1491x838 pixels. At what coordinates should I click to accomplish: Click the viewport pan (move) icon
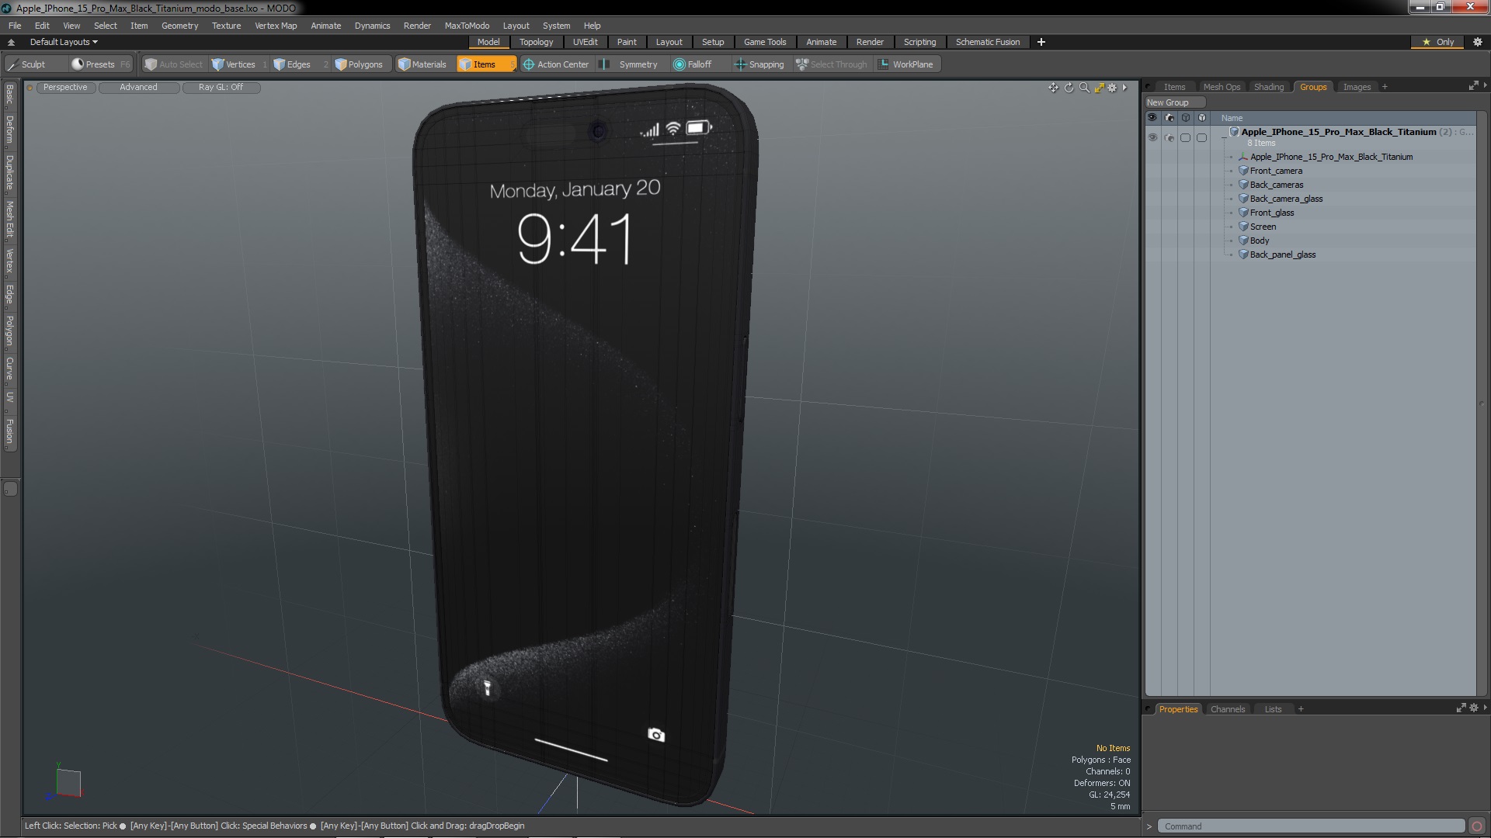(x=1053, y=88)
